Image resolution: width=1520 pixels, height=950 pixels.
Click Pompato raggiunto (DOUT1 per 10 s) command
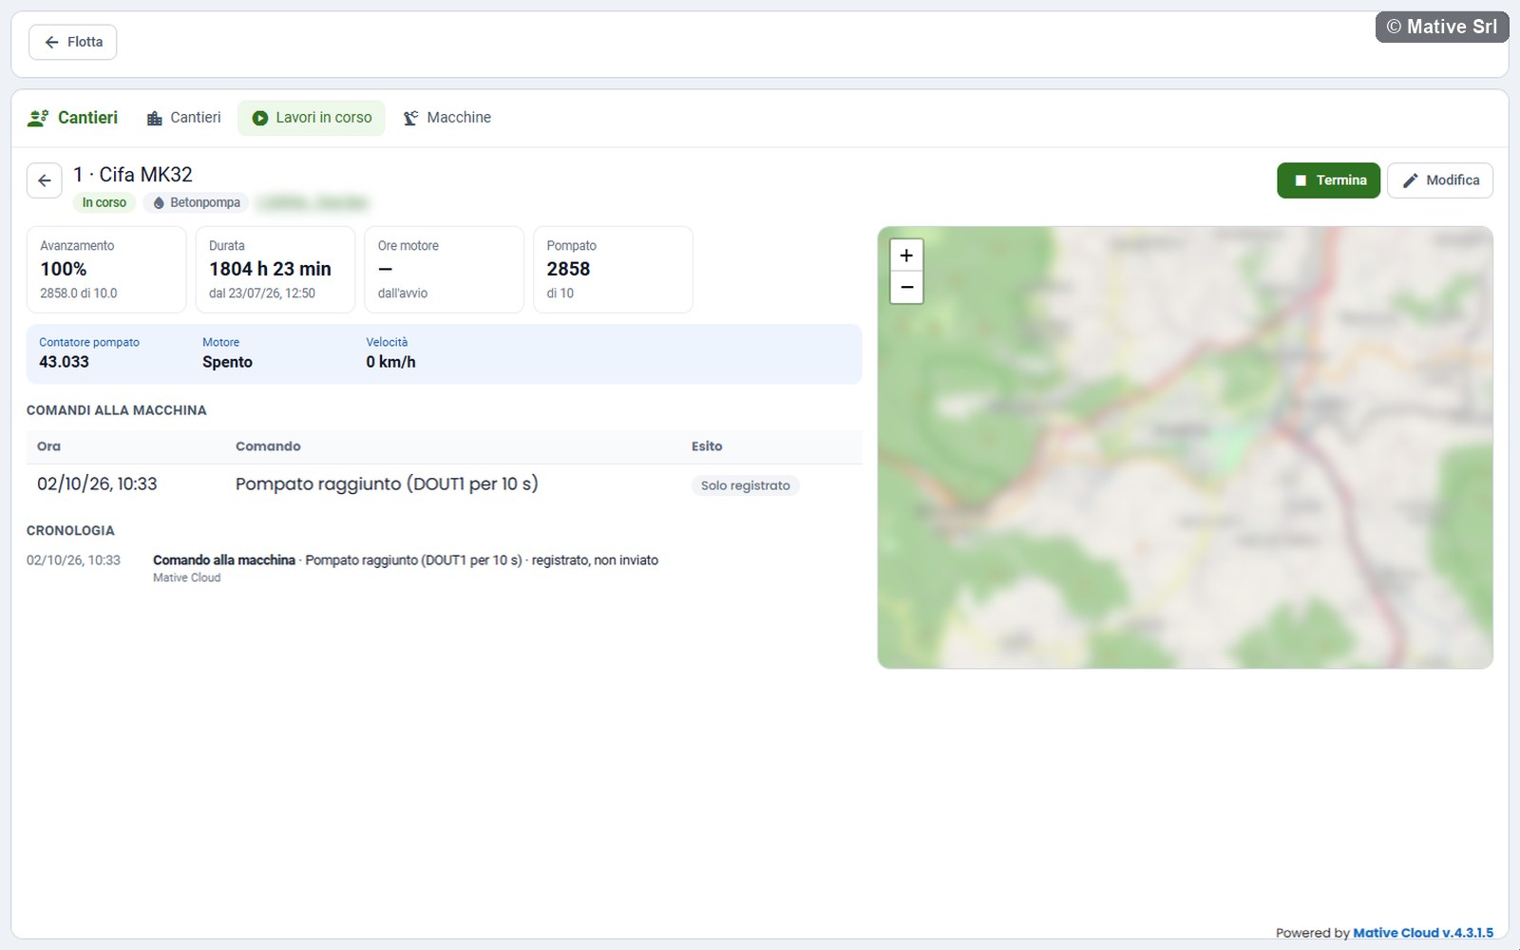click(387, 484)
